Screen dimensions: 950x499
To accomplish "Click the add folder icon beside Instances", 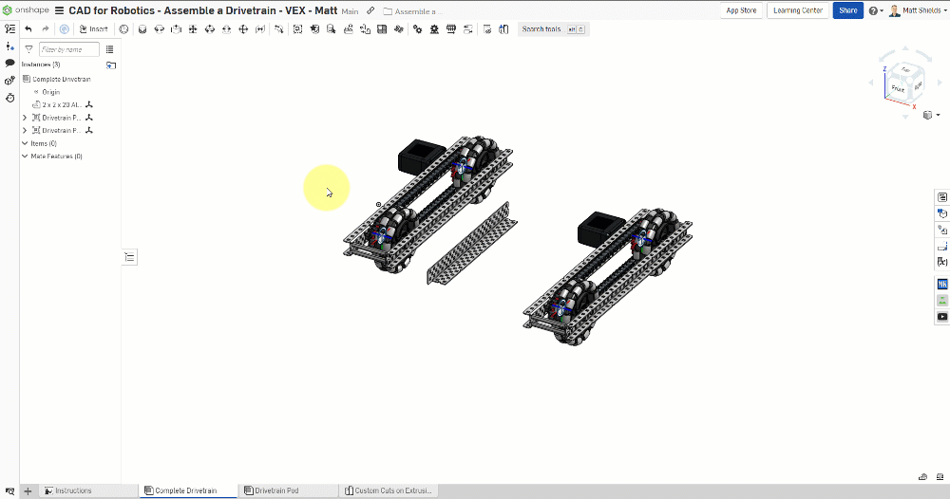I will point(111,65).
